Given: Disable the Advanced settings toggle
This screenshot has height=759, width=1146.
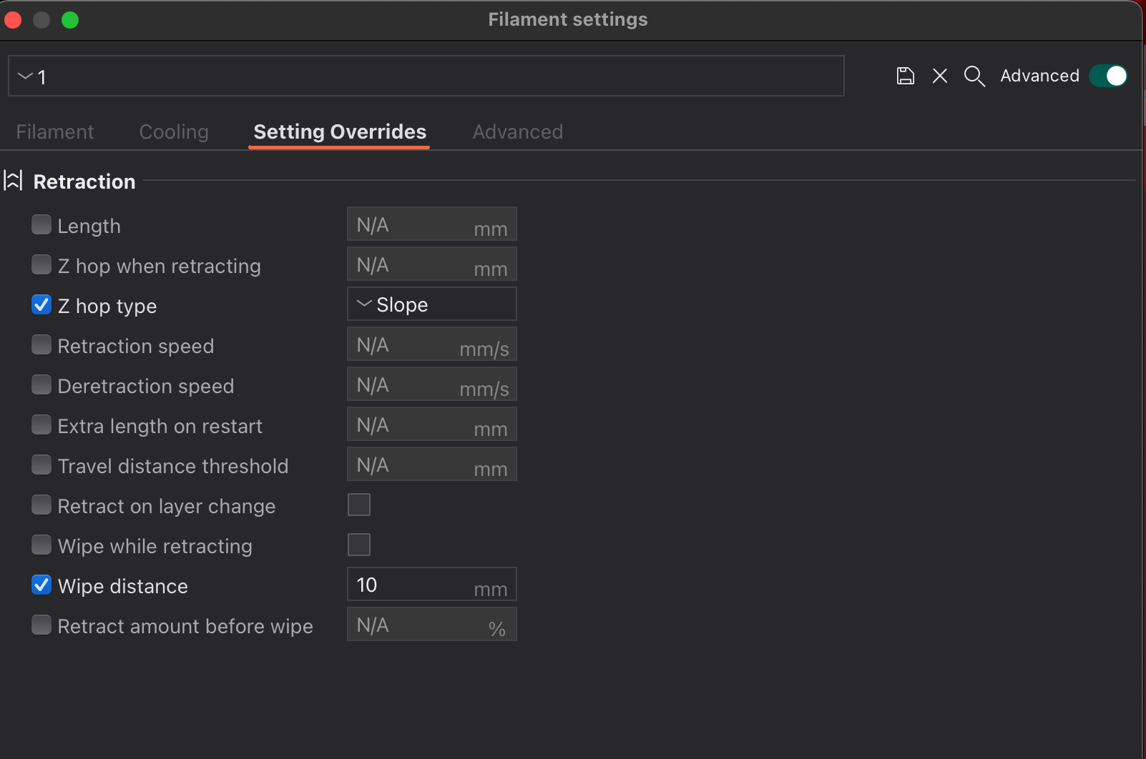Looking at the screenshot, I should point(1107,75).
